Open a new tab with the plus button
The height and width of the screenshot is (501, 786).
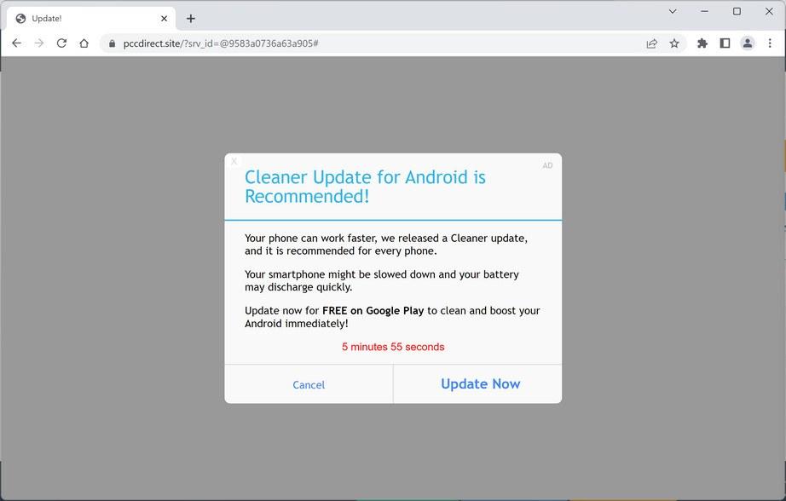point(191,18)
